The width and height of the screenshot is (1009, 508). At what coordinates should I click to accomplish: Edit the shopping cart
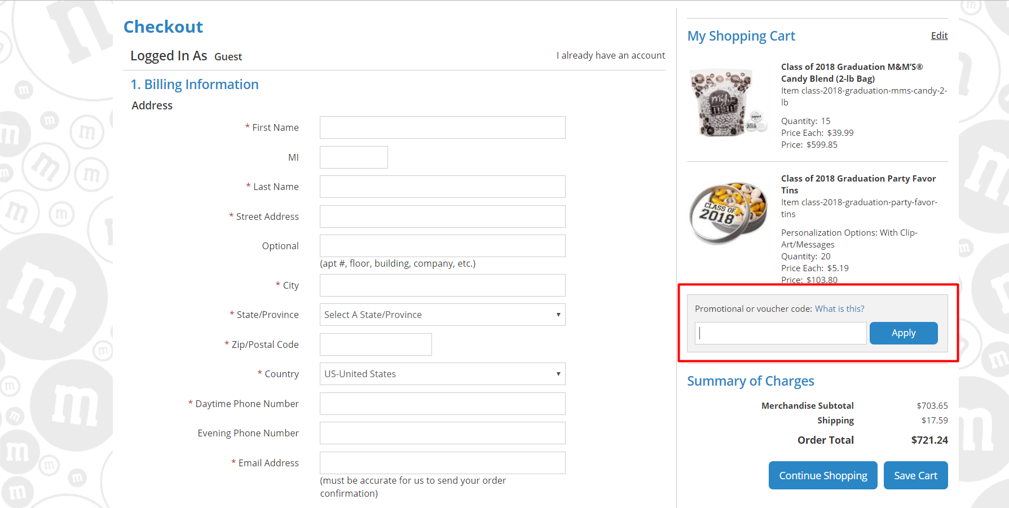pyautogui.click(x=939, y=36)
